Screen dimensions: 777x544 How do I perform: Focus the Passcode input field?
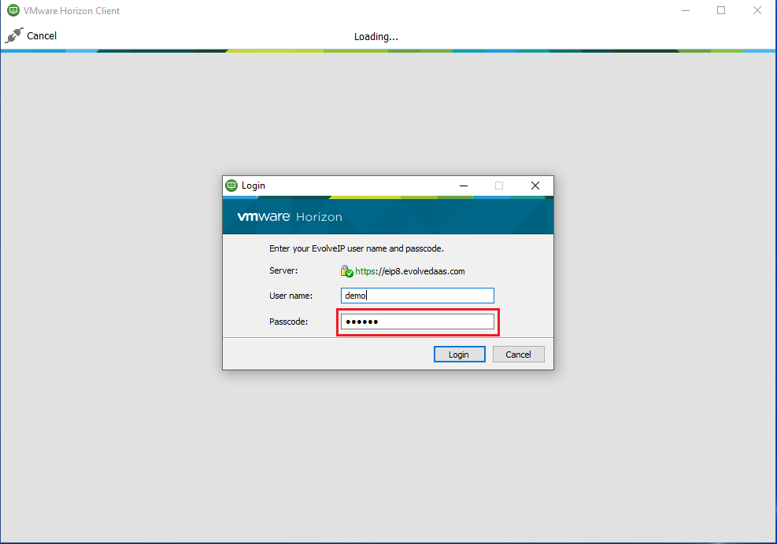[x=417, y=322]
